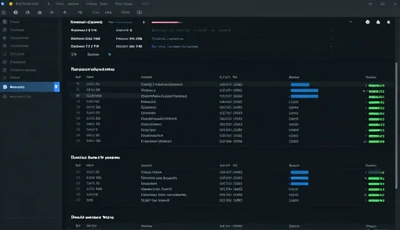Select the sidebar item below the highlighted one
The image size is (400, 230).
(30, 97)
